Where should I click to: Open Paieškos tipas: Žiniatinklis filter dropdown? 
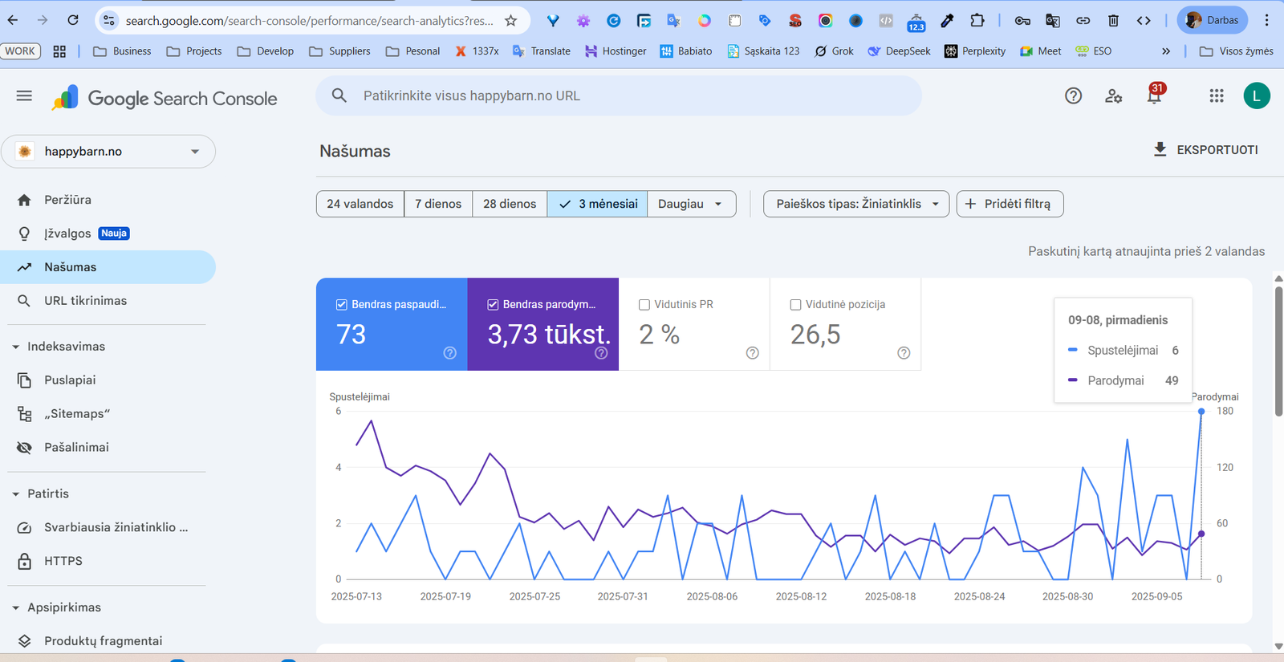[855, 204]
